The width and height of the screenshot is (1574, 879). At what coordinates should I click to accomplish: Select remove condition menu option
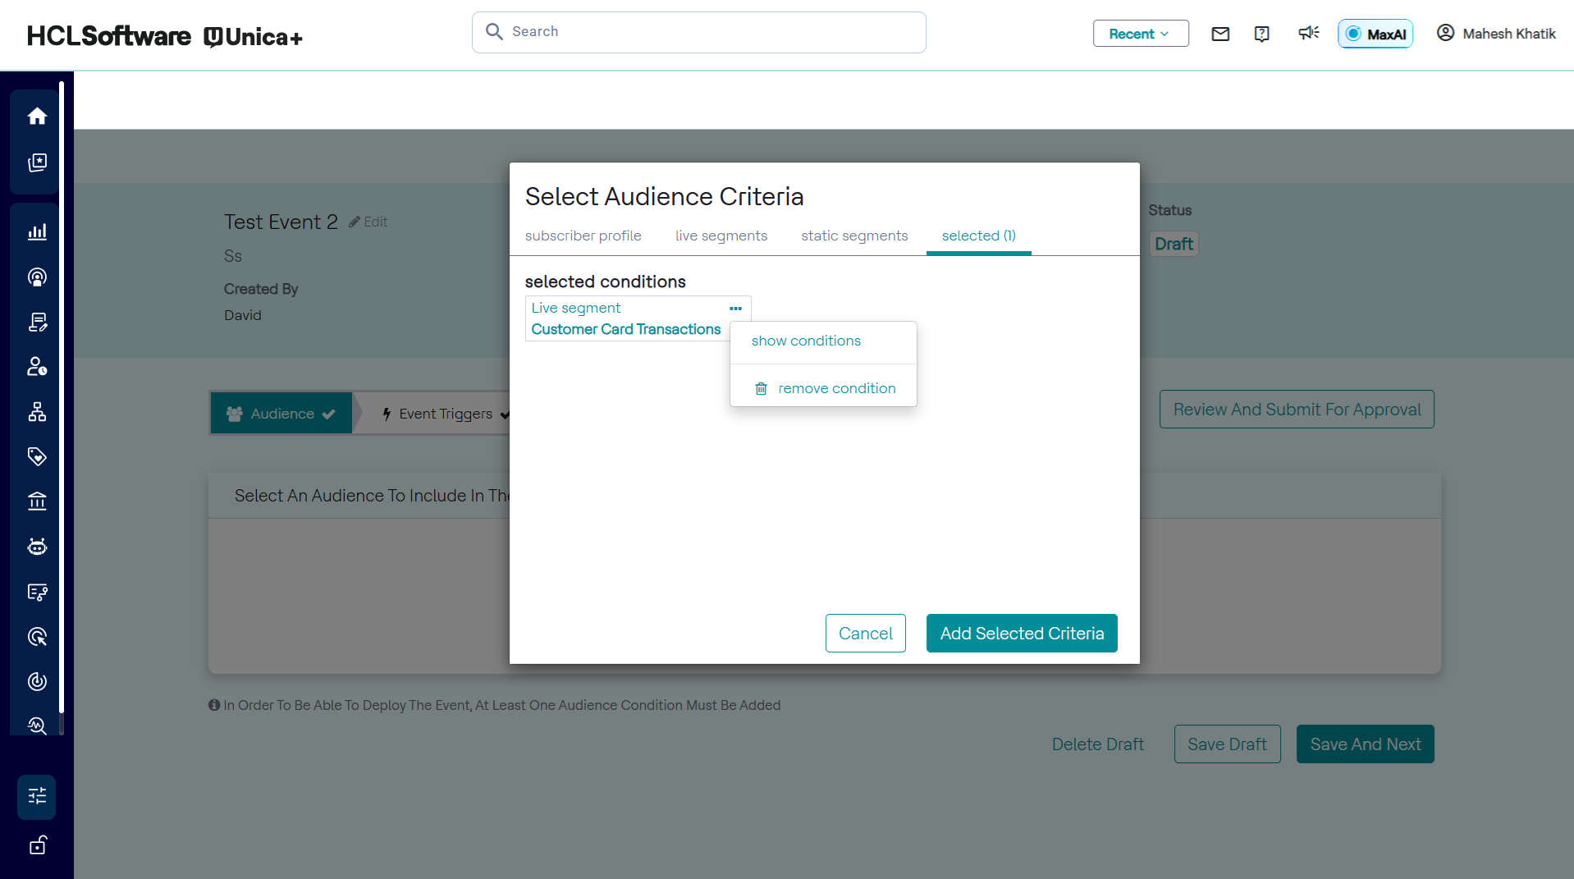click(836, 389)
